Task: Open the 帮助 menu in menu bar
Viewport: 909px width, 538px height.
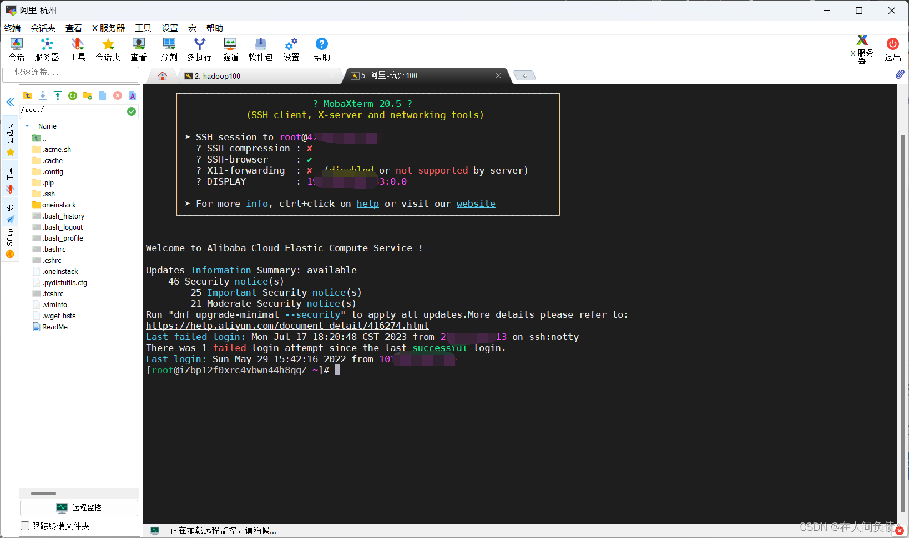Action: pos(215,28)
